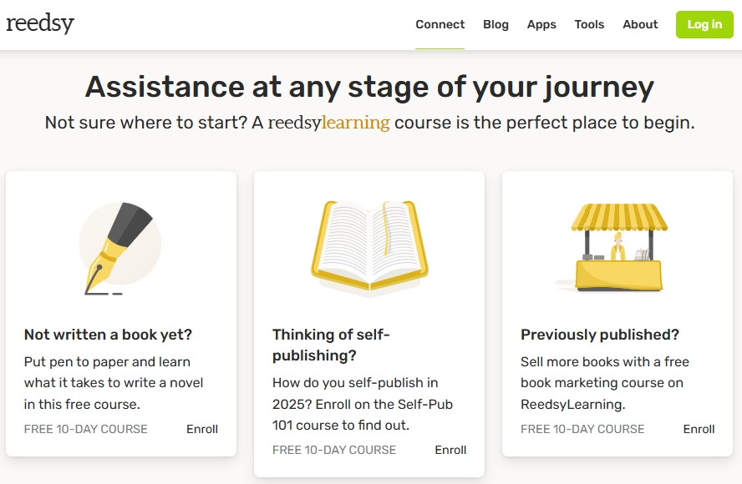742x484 pixels.
Task: Enroll in the book marketing course
Action: point(699,429)
